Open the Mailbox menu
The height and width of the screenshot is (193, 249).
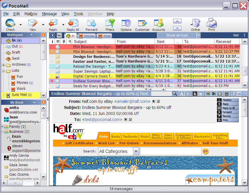[31, 14]
